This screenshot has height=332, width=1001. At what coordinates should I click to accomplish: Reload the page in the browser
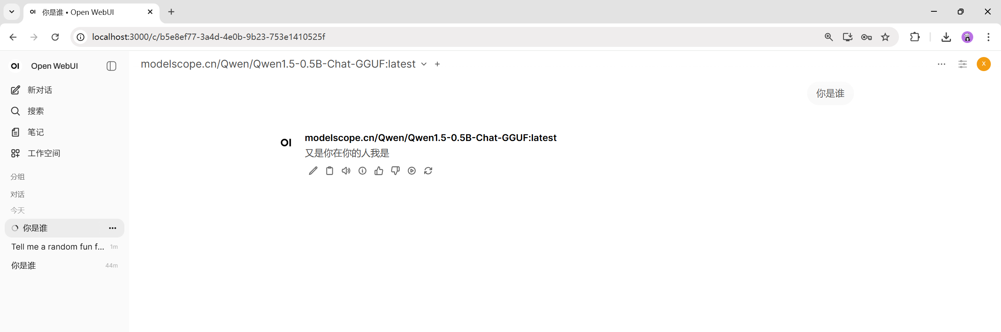[x=55, y=37]
